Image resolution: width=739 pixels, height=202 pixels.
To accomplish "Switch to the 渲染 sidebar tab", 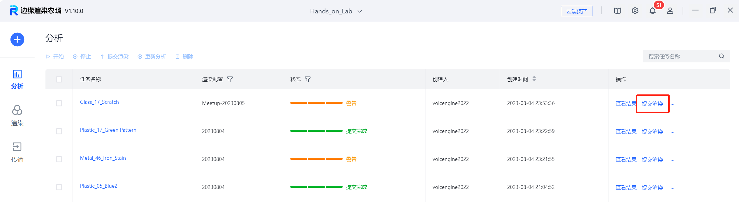I will (17, 115).
